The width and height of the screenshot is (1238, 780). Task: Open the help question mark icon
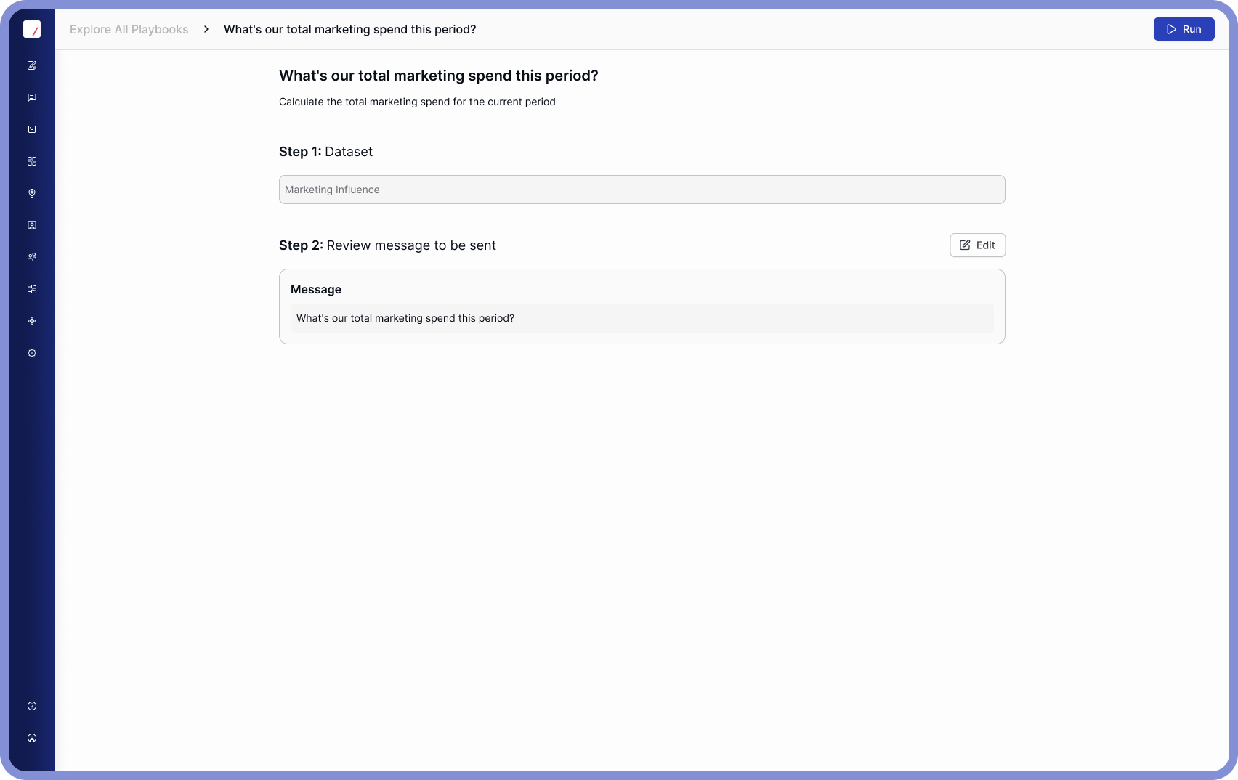(x=32, y=705)
